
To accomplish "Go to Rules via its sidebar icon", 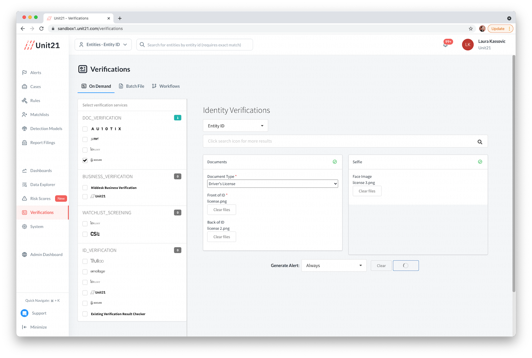I will point(24,100).
